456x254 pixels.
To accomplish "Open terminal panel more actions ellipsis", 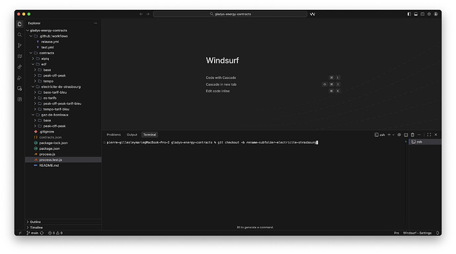I will click(x=419, y=135).
